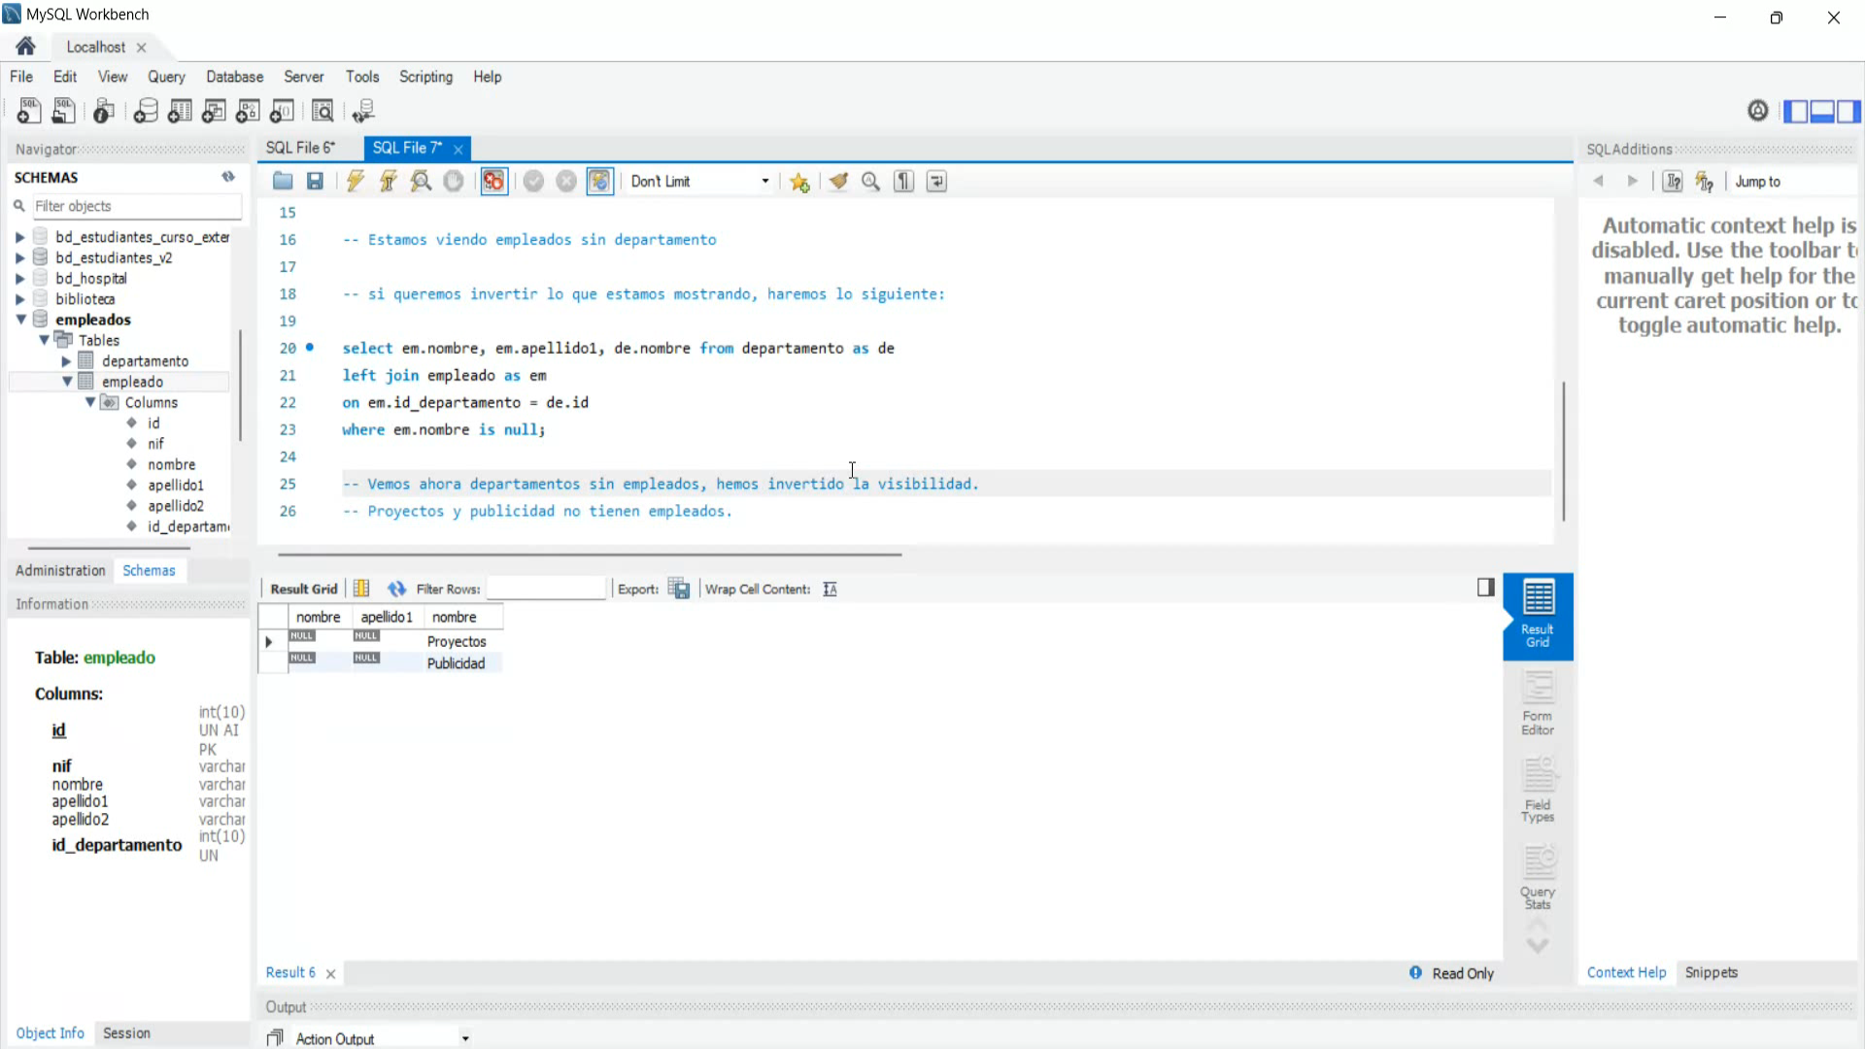Beautify the SQL script with broom icon

pyautogui.click(x=839, y=182)
